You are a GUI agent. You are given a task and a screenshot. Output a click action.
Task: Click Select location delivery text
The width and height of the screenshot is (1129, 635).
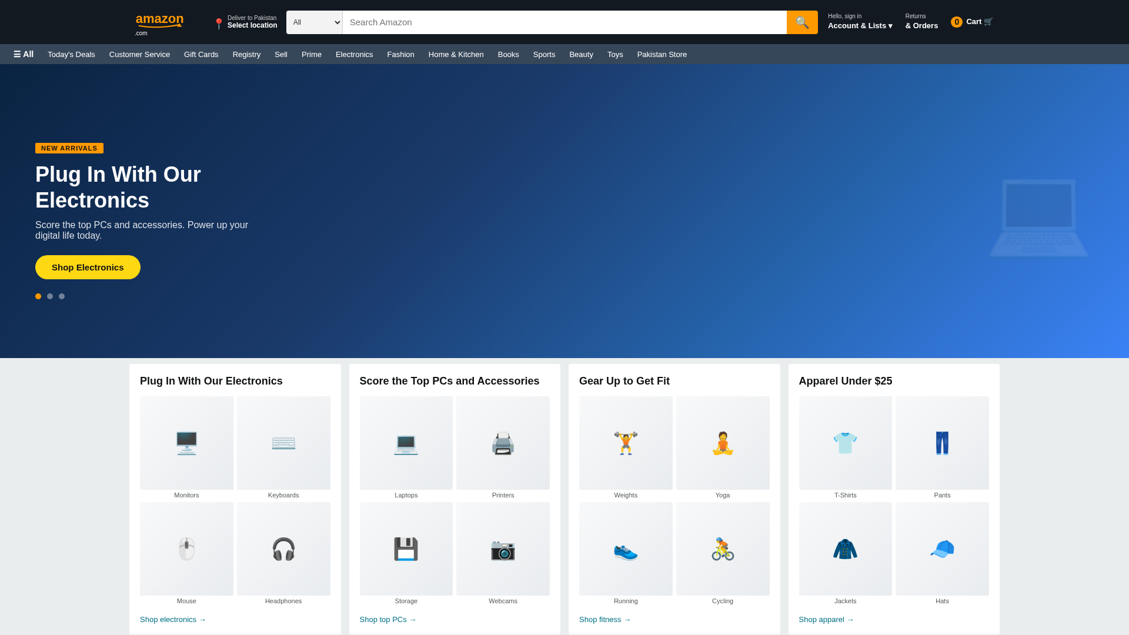(x=252, y=25)
